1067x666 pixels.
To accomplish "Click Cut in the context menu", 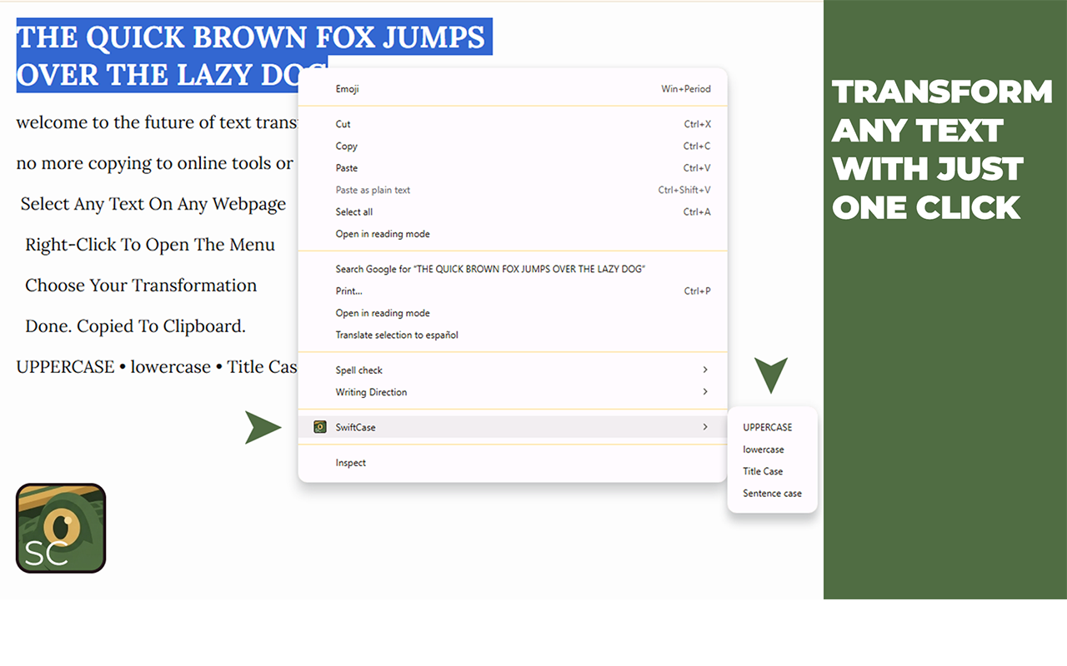I will [x=513, y=124].
